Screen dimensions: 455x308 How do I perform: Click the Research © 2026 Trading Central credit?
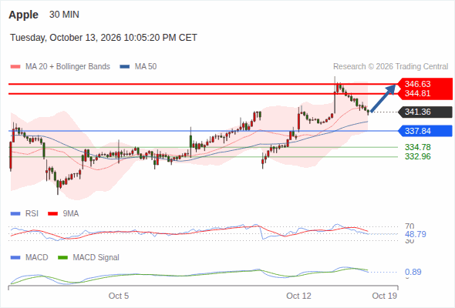pyautogui.click(x=390, y=67)
